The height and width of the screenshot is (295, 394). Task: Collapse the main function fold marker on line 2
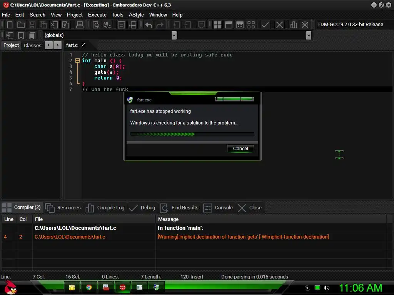[77, 60]
